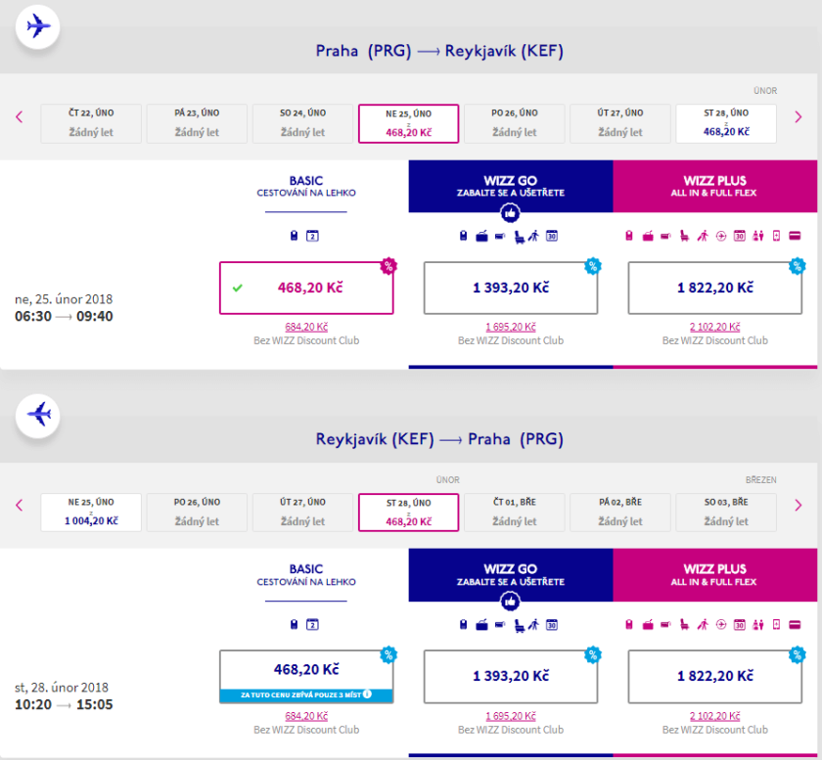Click the info icon on return BASIC seats notice
822x760 pixels.
(367, 695)
